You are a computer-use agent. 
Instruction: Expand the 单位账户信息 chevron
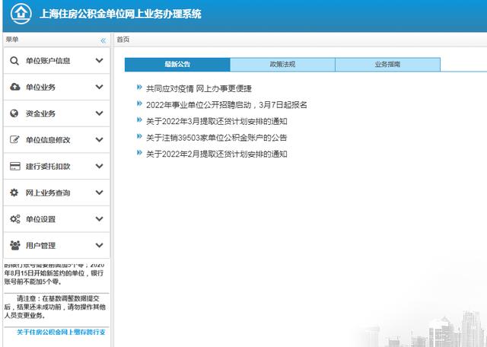99,61
